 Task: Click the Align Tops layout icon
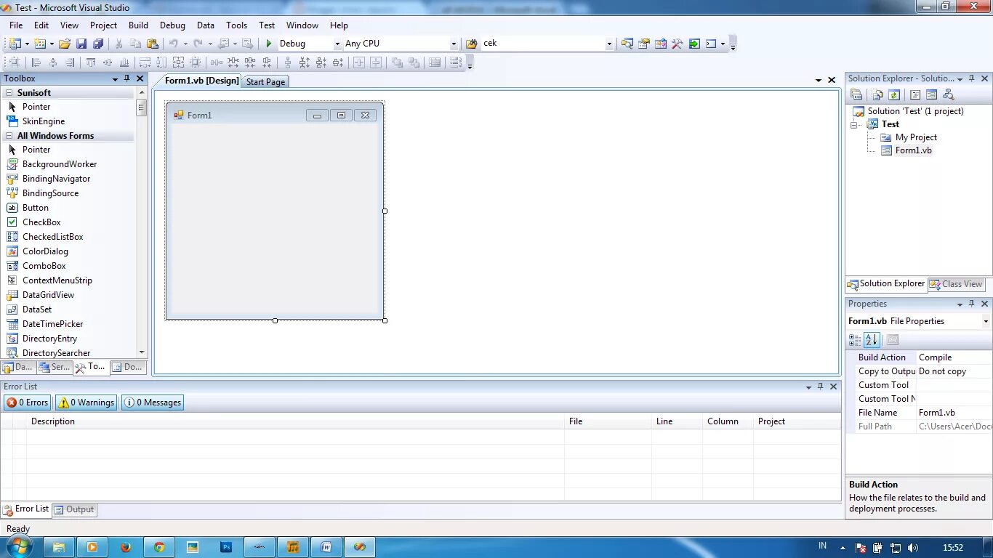click(91, 62)
